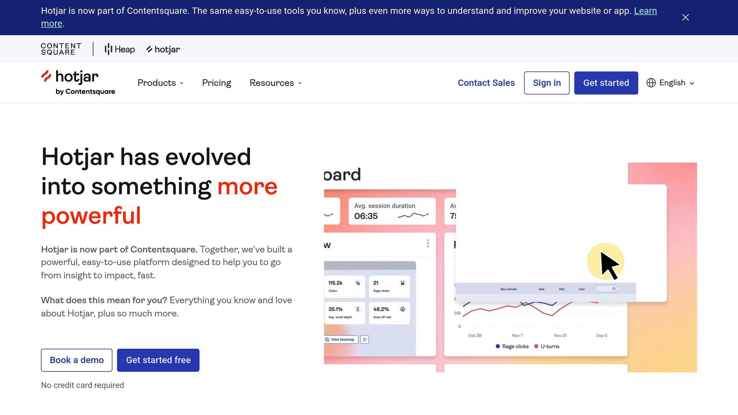Dismiss the Contentsquare announcement banner

(x=685, y=17)
